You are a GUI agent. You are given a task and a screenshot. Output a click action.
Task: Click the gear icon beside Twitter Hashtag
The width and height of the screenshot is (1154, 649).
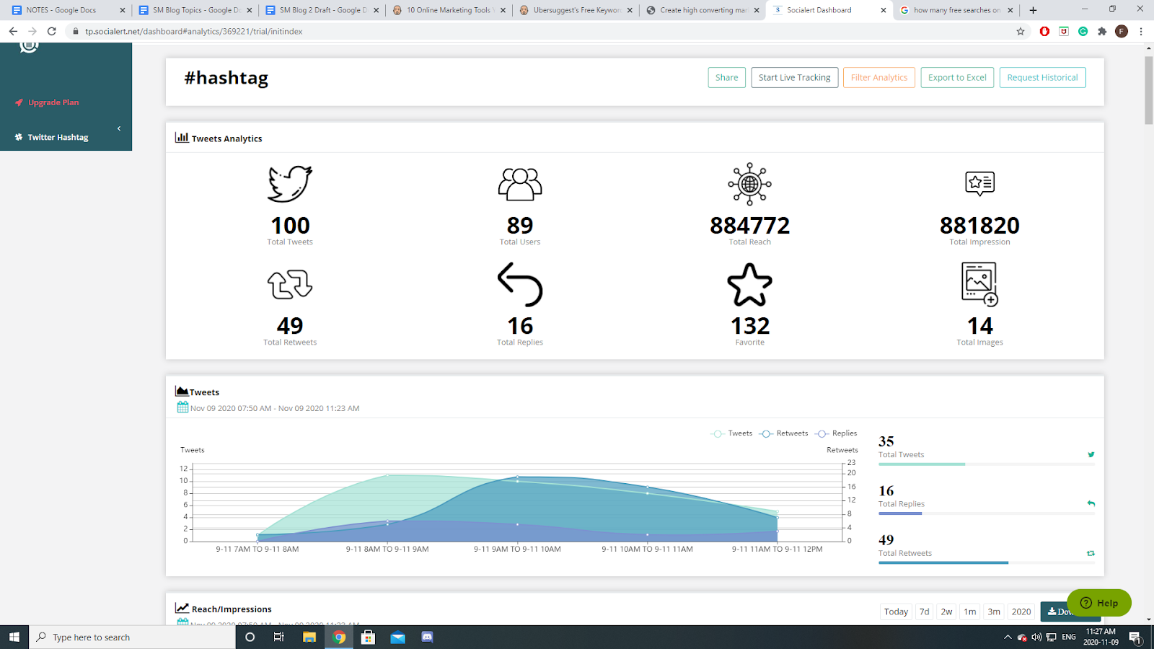(19, 137)
